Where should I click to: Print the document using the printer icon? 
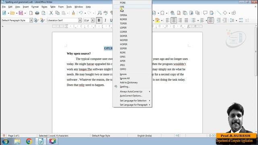pyautogui.click(x=37, y=13)
